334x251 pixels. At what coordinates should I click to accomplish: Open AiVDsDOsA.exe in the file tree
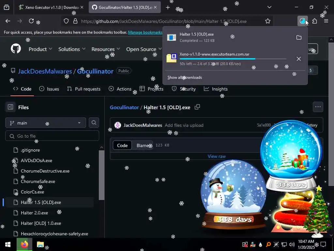coord(37,161)
